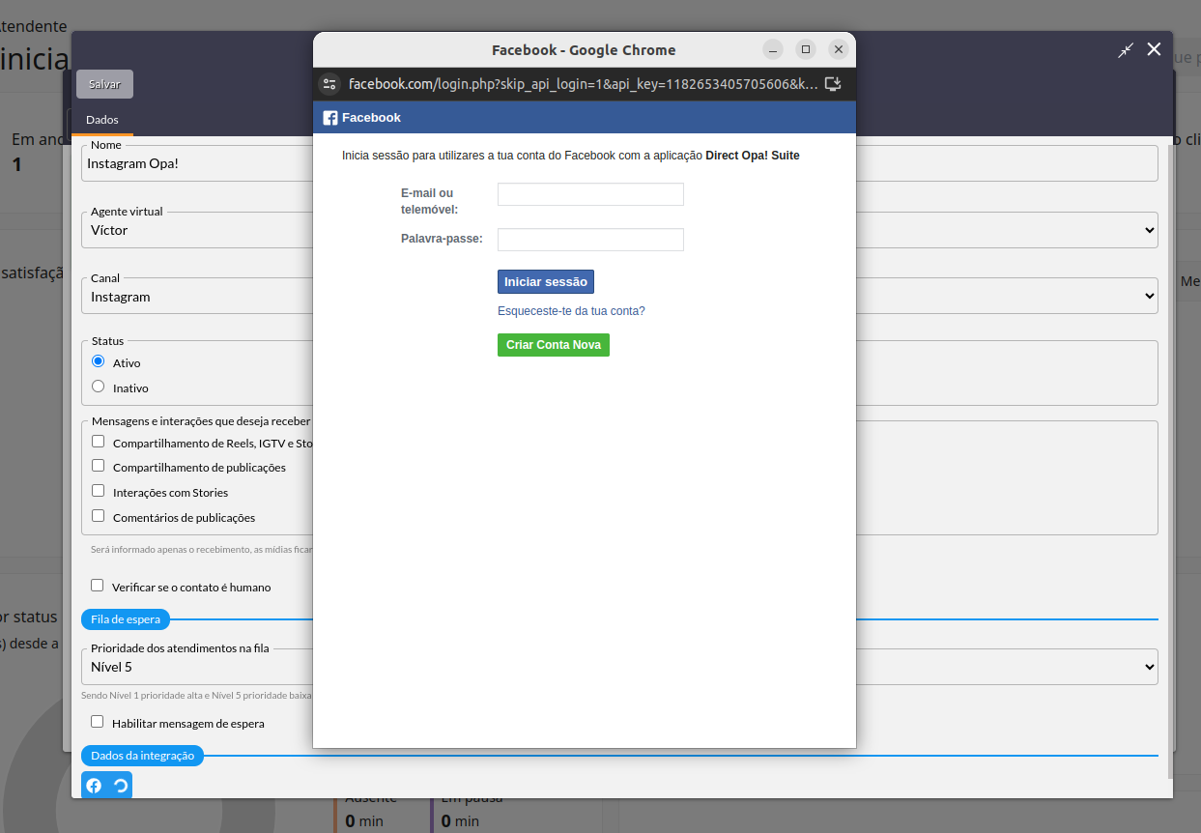Viewport: 1201px width, 833px height.
Task: Tick the Compartilhamento de Reels, IGTV checkbox
Action: [98, 442]
